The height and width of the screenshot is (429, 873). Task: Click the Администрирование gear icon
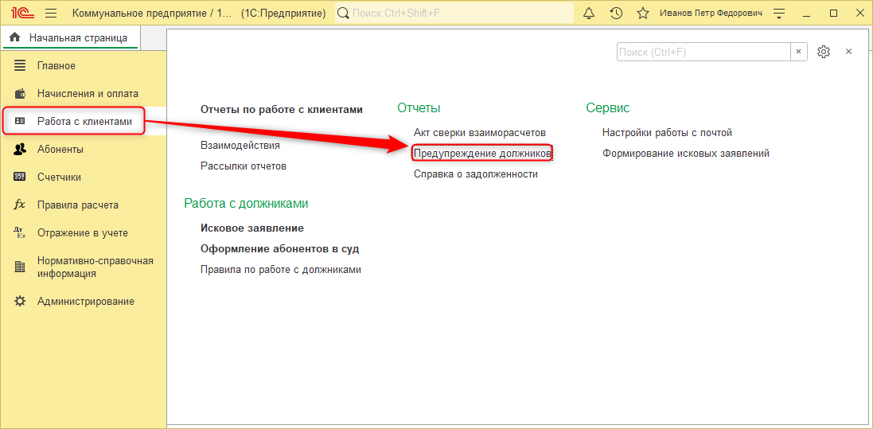click(x=21, y=302)
